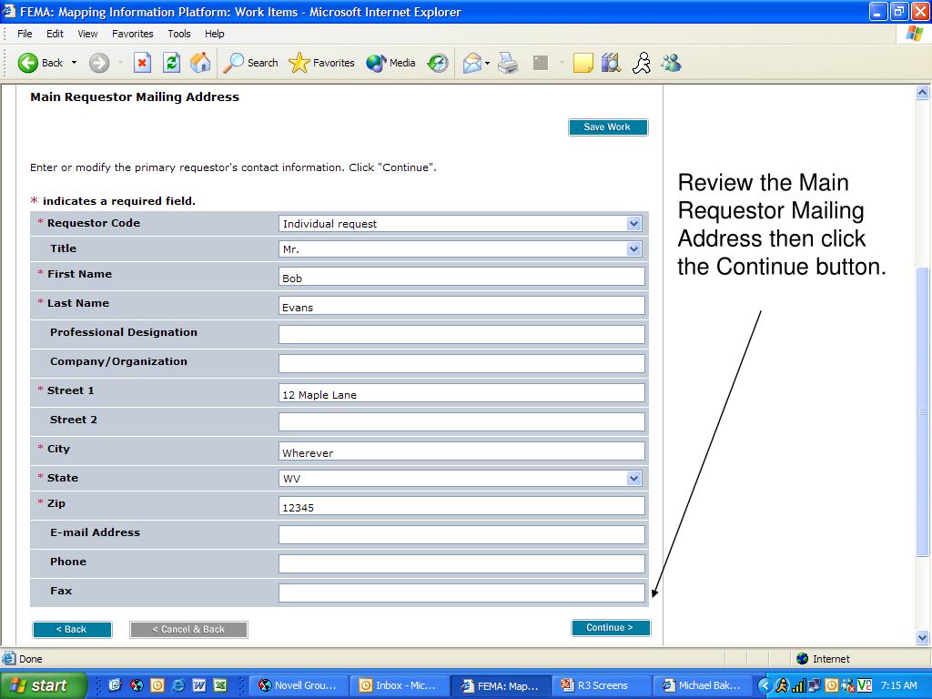The image size is (932, 699).
Task: Click the greyed Edit toolbar icon
Action: tap(541, 63)
